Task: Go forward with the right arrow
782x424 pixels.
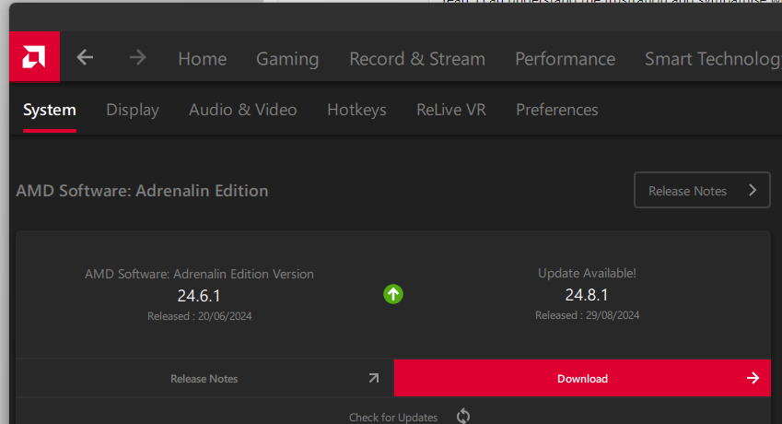Action: click(137, 57)
